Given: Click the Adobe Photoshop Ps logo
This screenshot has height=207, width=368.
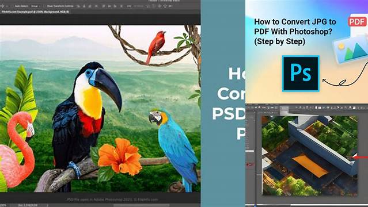Looking at the screenshot, I should (x=301, y=74).
